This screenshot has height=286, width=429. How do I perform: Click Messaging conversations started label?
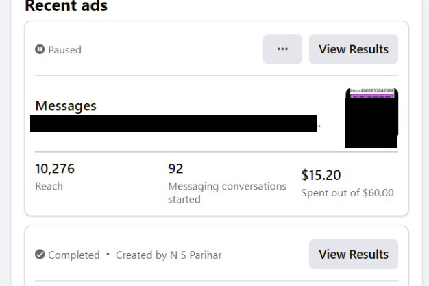coord(226,192)
